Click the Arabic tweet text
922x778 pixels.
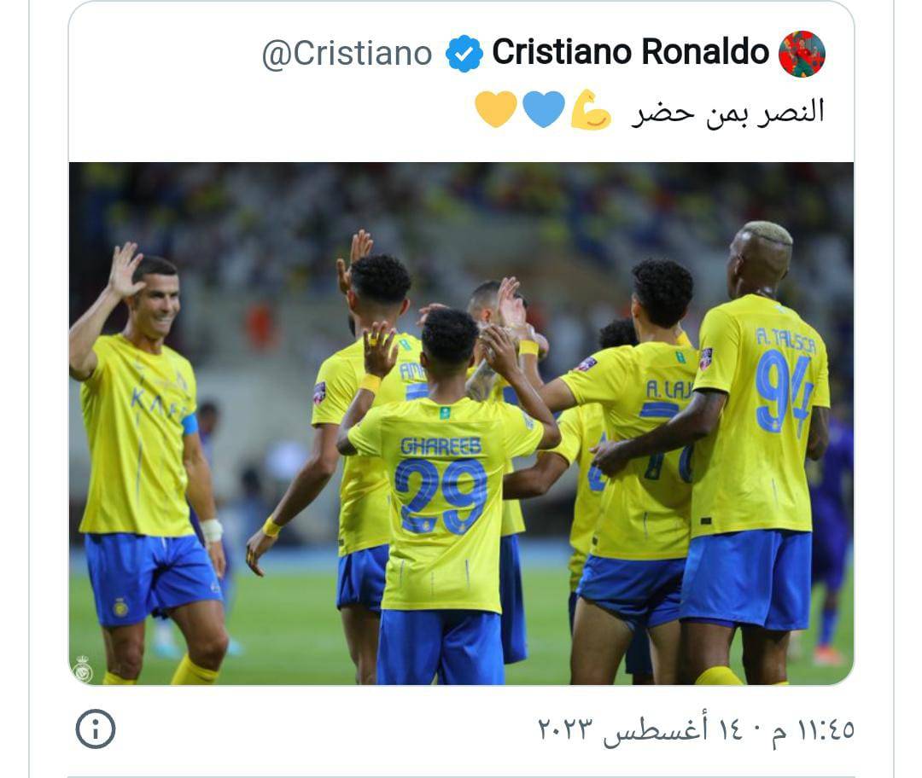(x=728, y=112)
